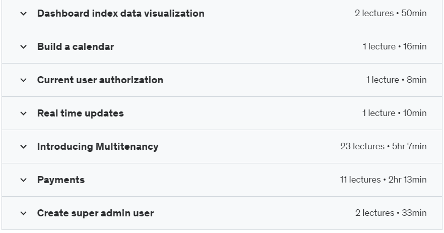Viewport: 444px width, 233px height.
Task: Open Current user authorization section heading
Action: pyautogui.click(x=100, y=80)
